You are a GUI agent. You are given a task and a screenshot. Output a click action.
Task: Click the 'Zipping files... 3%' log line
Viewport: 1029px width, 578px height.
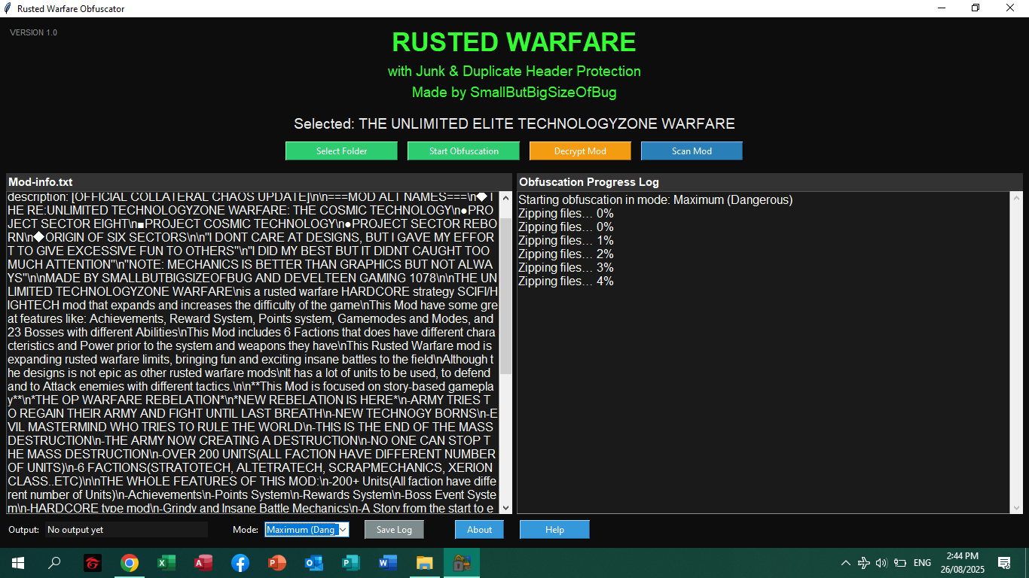click(566, 268)
